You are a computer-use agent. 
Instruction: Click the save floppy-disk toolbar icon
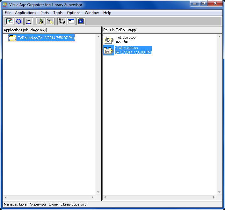tap(29, 21)
